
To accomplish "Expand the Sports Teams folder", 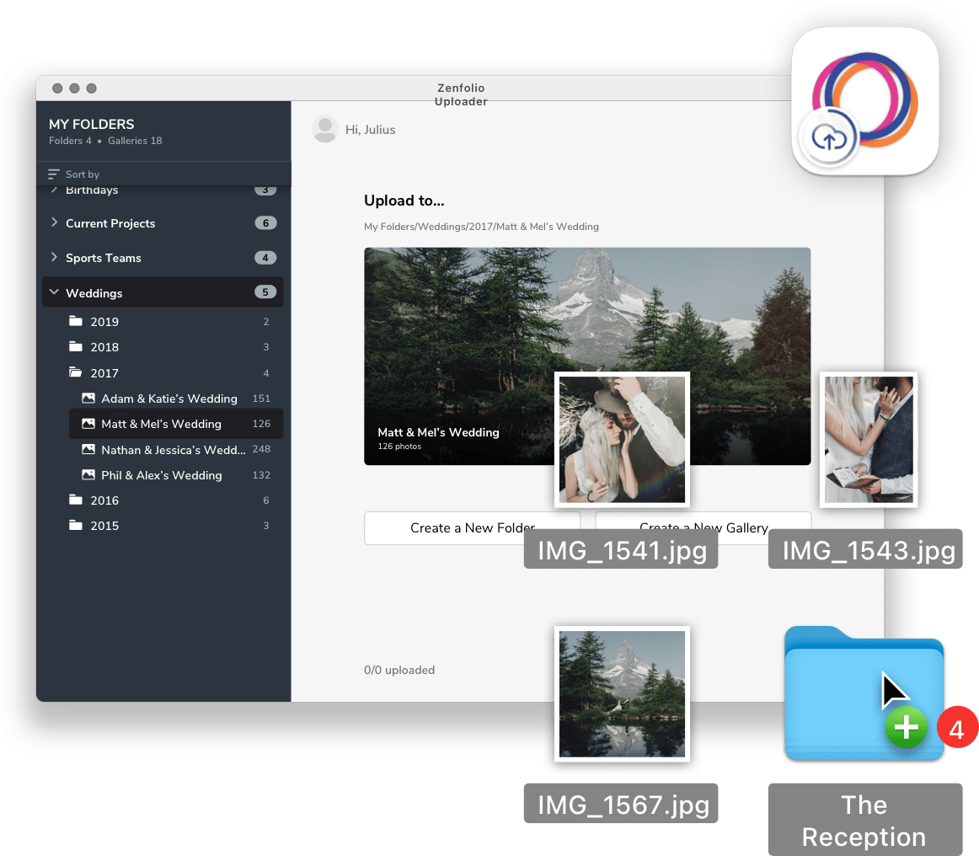I will click(55, 258).
